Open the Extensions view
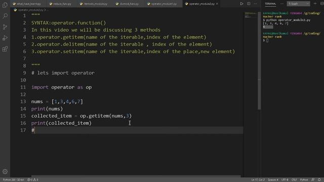This screenshot has width=324, height=182. tap(5, 49)
